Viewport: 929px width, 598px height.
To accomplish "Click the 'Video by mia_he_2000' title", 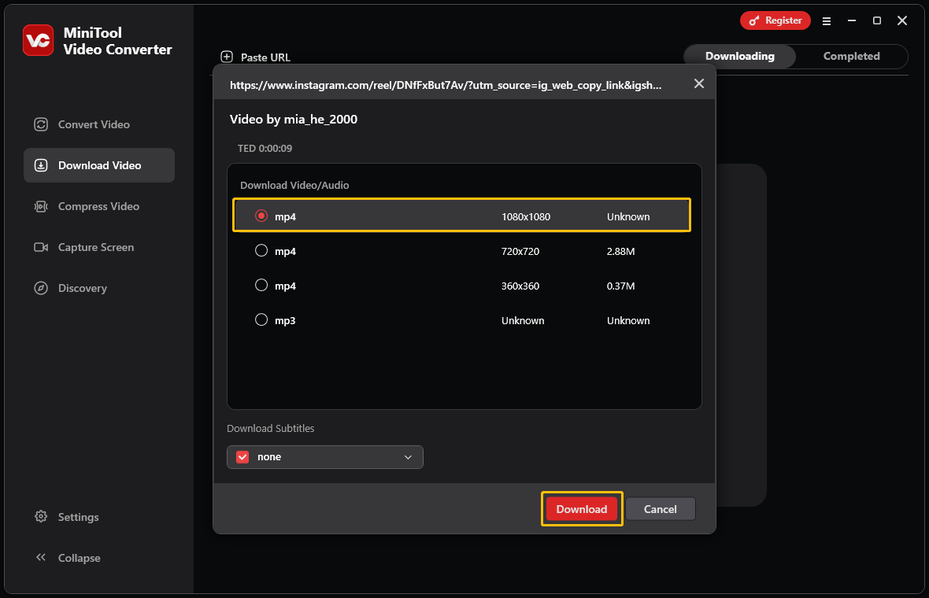I will [x=294, y=119].
